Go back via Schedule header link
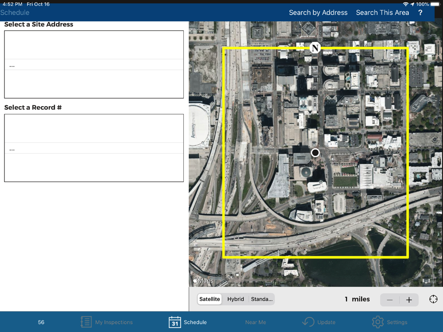Viewport: 443px width, 332px height. [x=15, y=13]
